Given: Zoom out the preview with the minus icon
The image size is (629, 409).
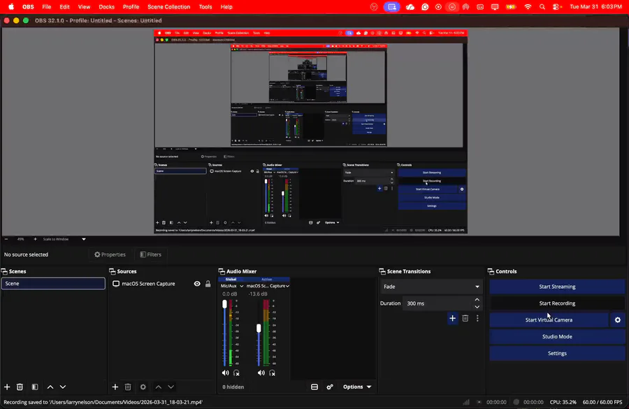Looking at the screenshot, I should (x=6, y=239).
